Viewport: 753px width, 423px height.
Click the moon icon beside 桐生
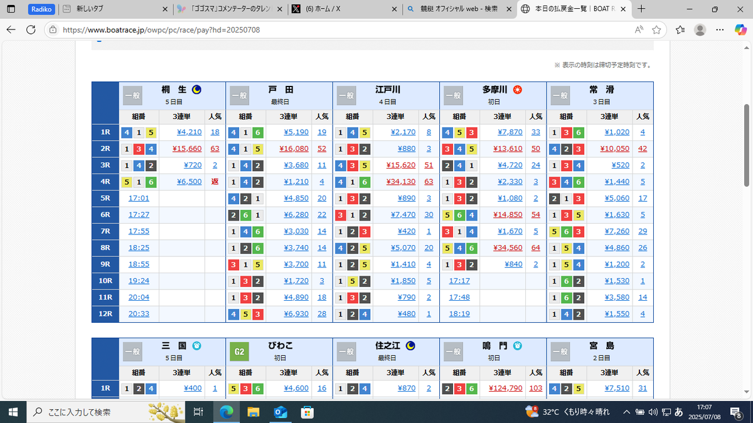[196, 90]
